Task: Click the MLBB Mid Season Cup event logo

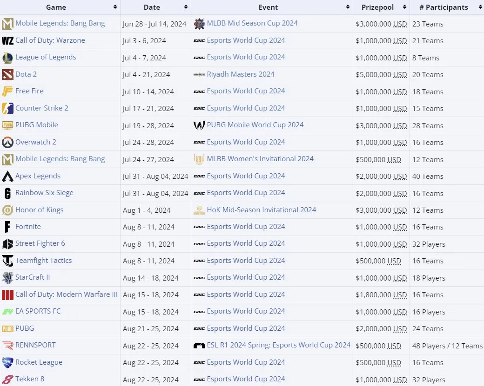Action: point(199,24)
